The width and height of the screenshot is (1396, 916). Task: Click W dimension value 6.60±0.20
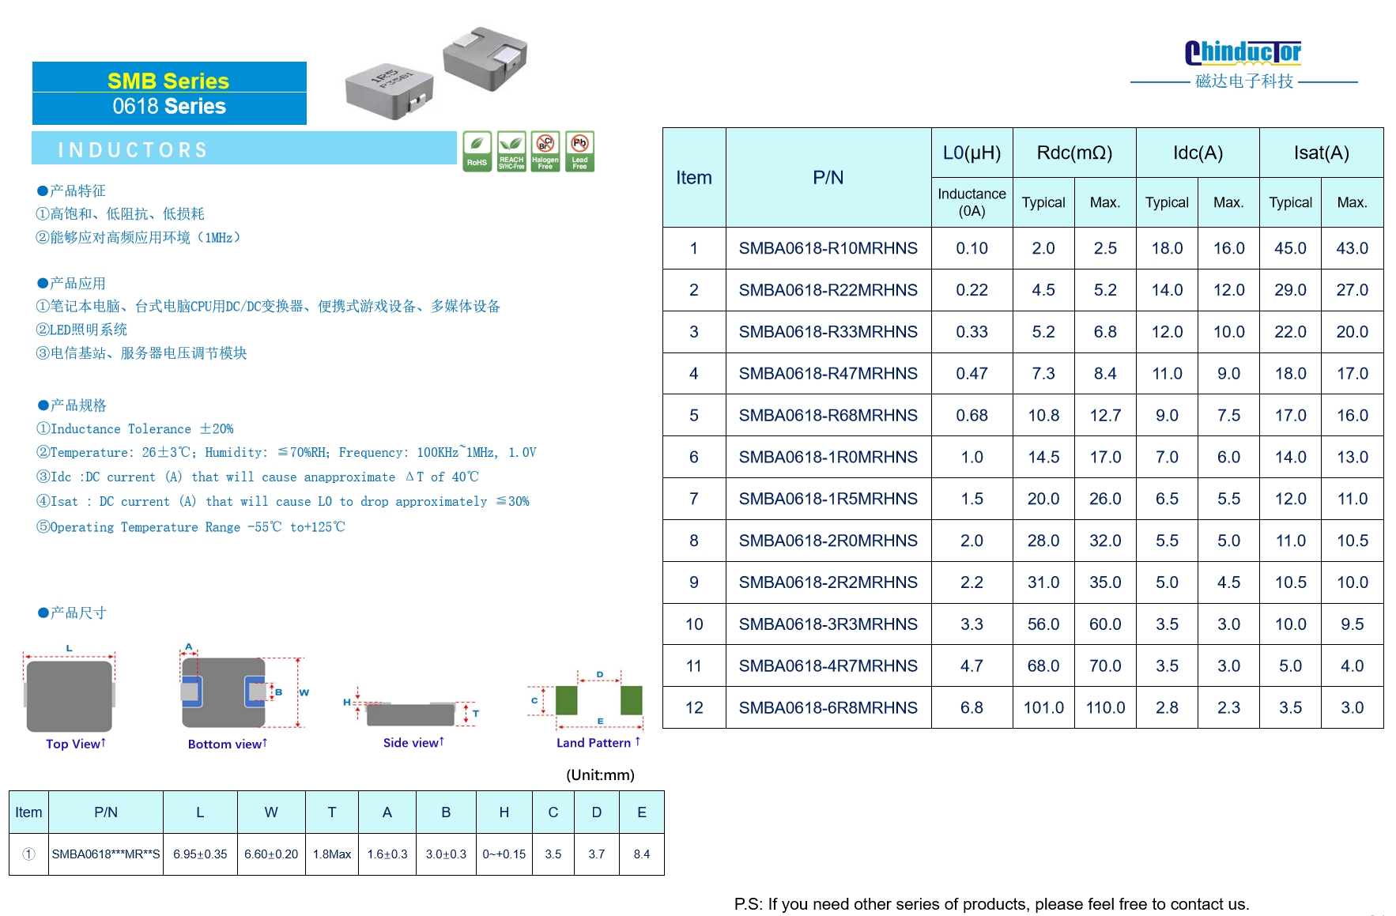tap(271, 854)
